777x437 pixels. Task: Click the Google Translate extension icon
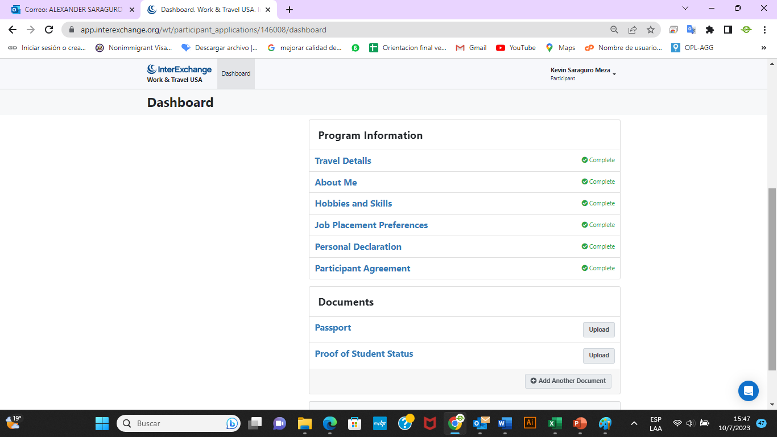pos(691,30)
